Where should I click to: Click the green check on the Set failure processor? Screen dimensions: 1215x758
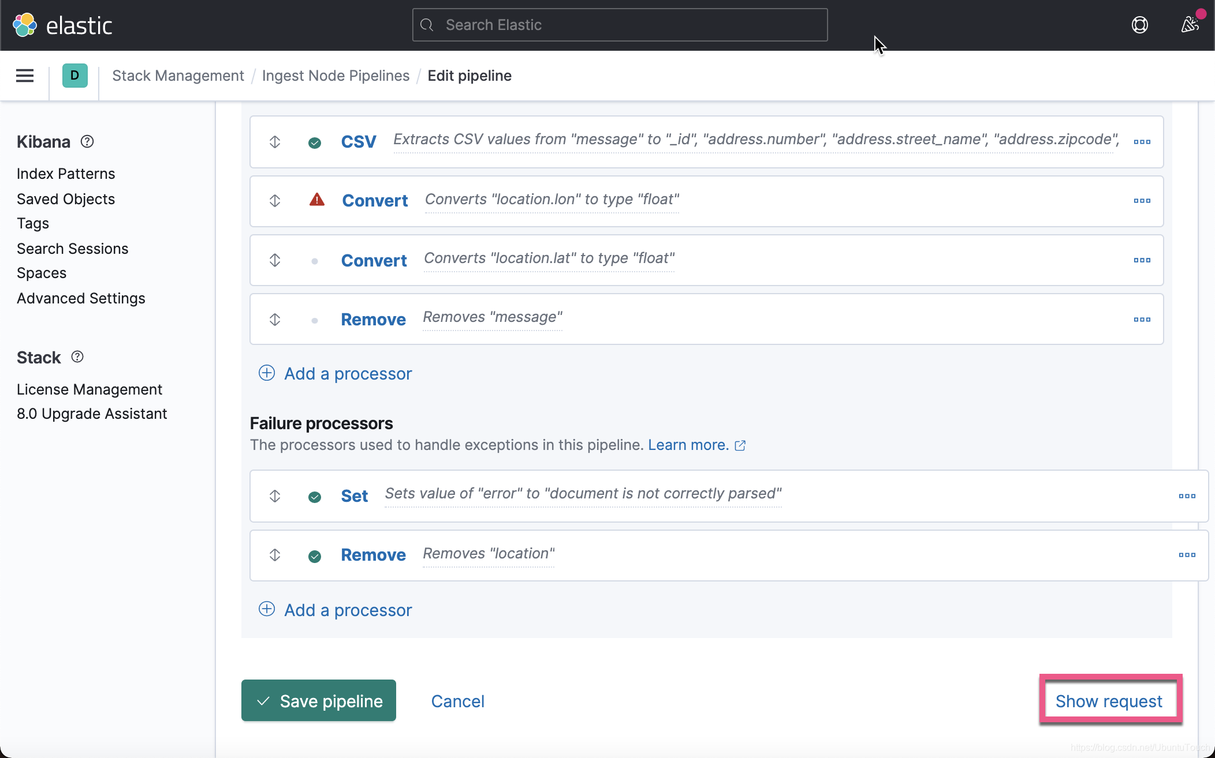(x=315, y=496)
